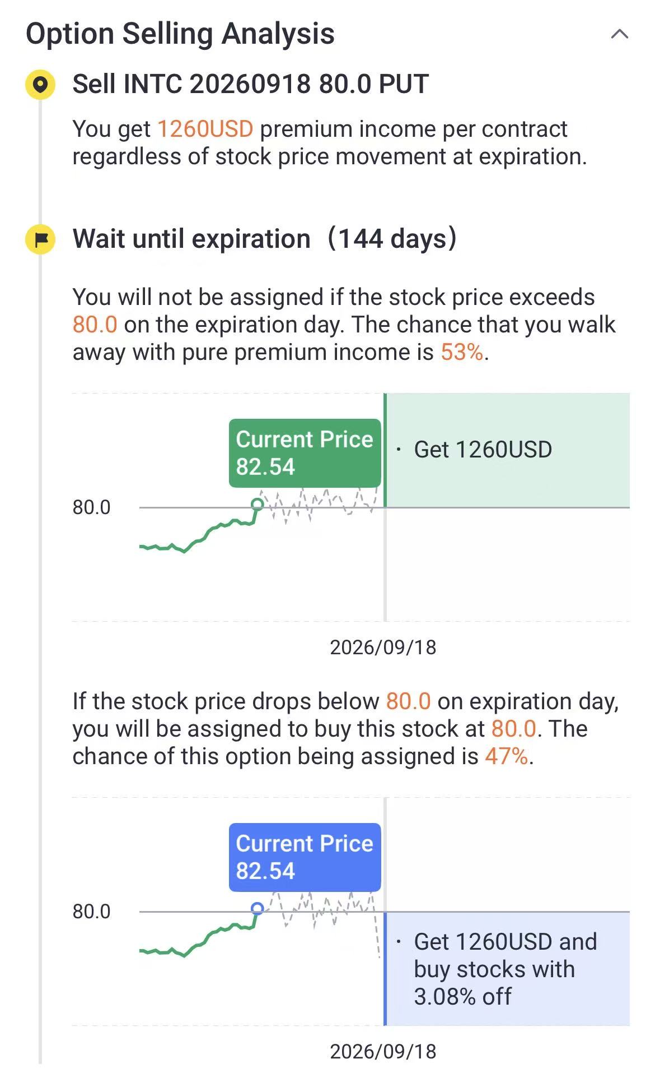Tap the 2026/09/18 date under the blue chart
655x1068 pixels.
(x=383, y=1051)
